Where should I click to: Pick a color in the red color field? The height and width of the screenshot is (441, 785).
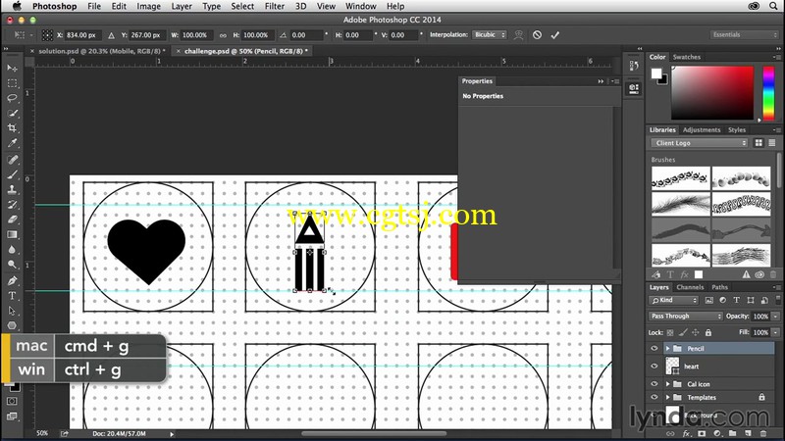click(x=712, y=93)
